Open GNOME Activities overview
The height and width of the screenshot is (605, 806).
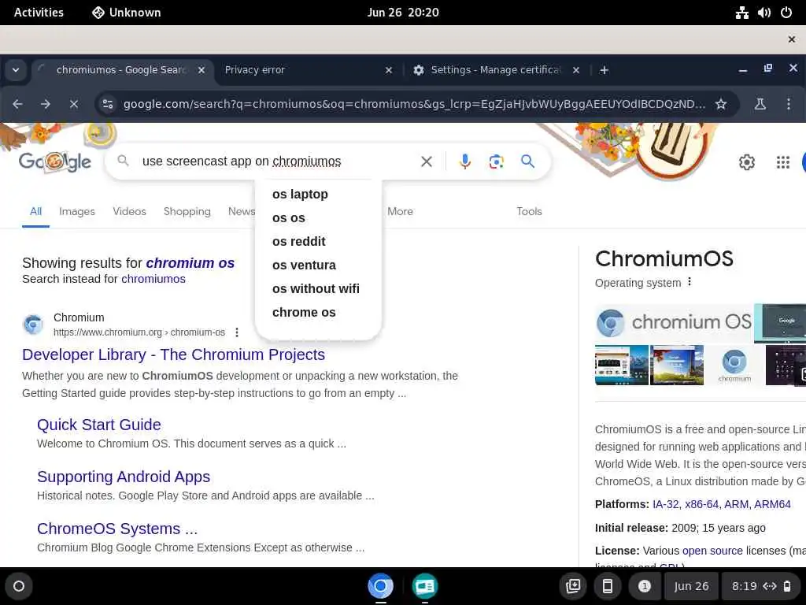point(39,13)
